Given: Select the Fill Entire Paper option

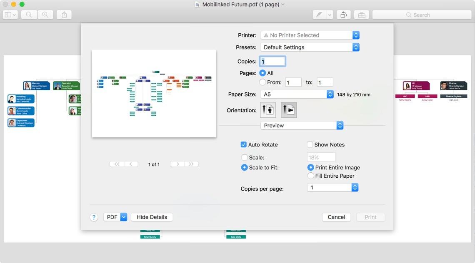Looking at the screenshot, I should pos(310,176).
